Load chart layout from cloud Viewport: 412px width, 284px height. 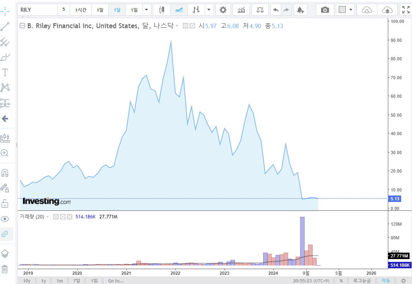pos(367,10)
